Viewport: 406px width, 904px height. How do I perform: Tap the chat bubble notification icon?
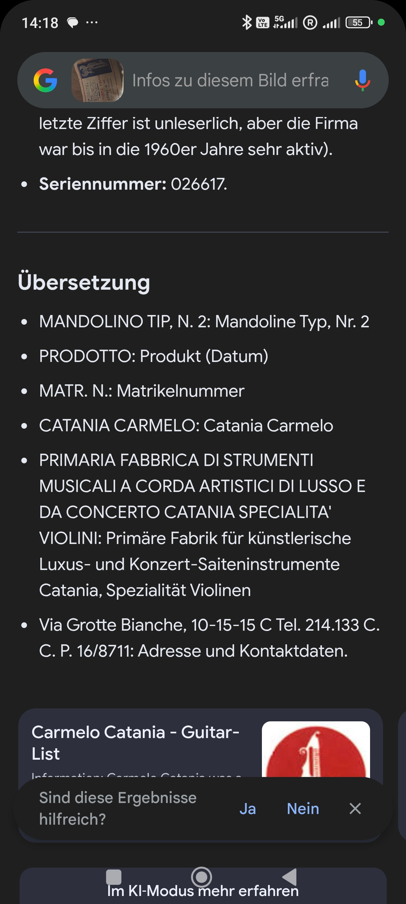click(x=73, y=23)
